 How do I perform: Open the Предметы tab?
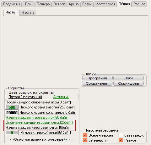pyautogui.click(x=12, y=4)
